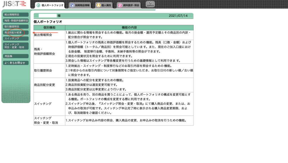Click the 個人ポートフォリオ page heading above table
Screen dimensions: 288x163
click(x=48, y=22)
